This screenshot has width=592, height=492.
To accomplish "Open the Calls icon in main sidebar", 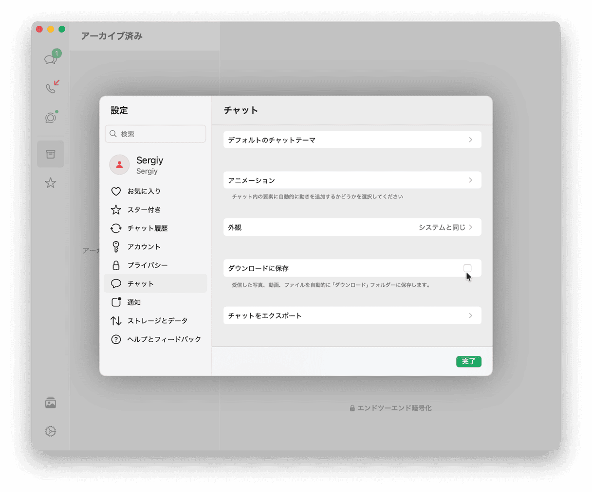I will click(51, 88).
